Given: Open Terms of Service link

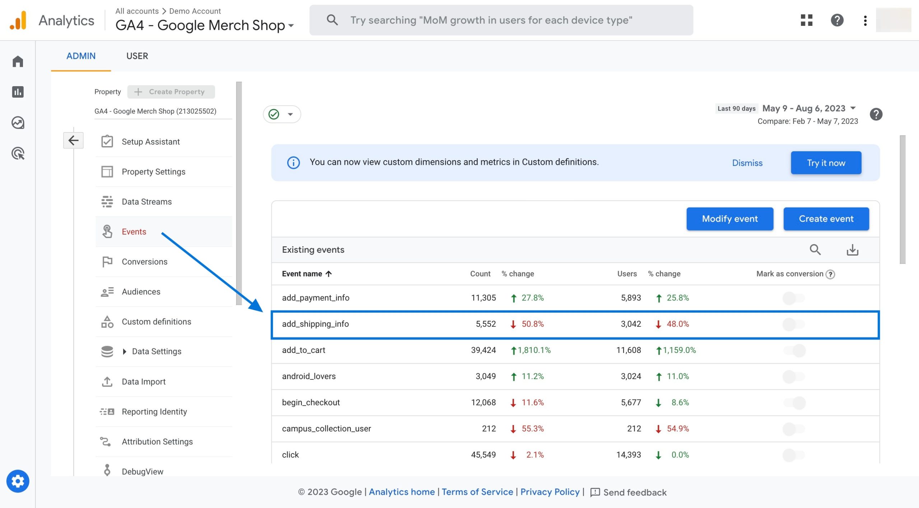Looking at the screenshot, I should coord(477,492).
